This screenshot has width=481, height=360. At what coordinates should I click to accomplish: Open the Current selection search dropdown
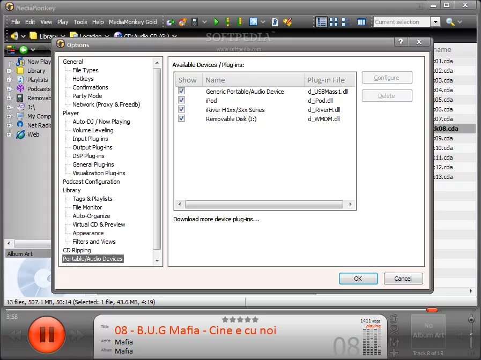coord(435,22)
